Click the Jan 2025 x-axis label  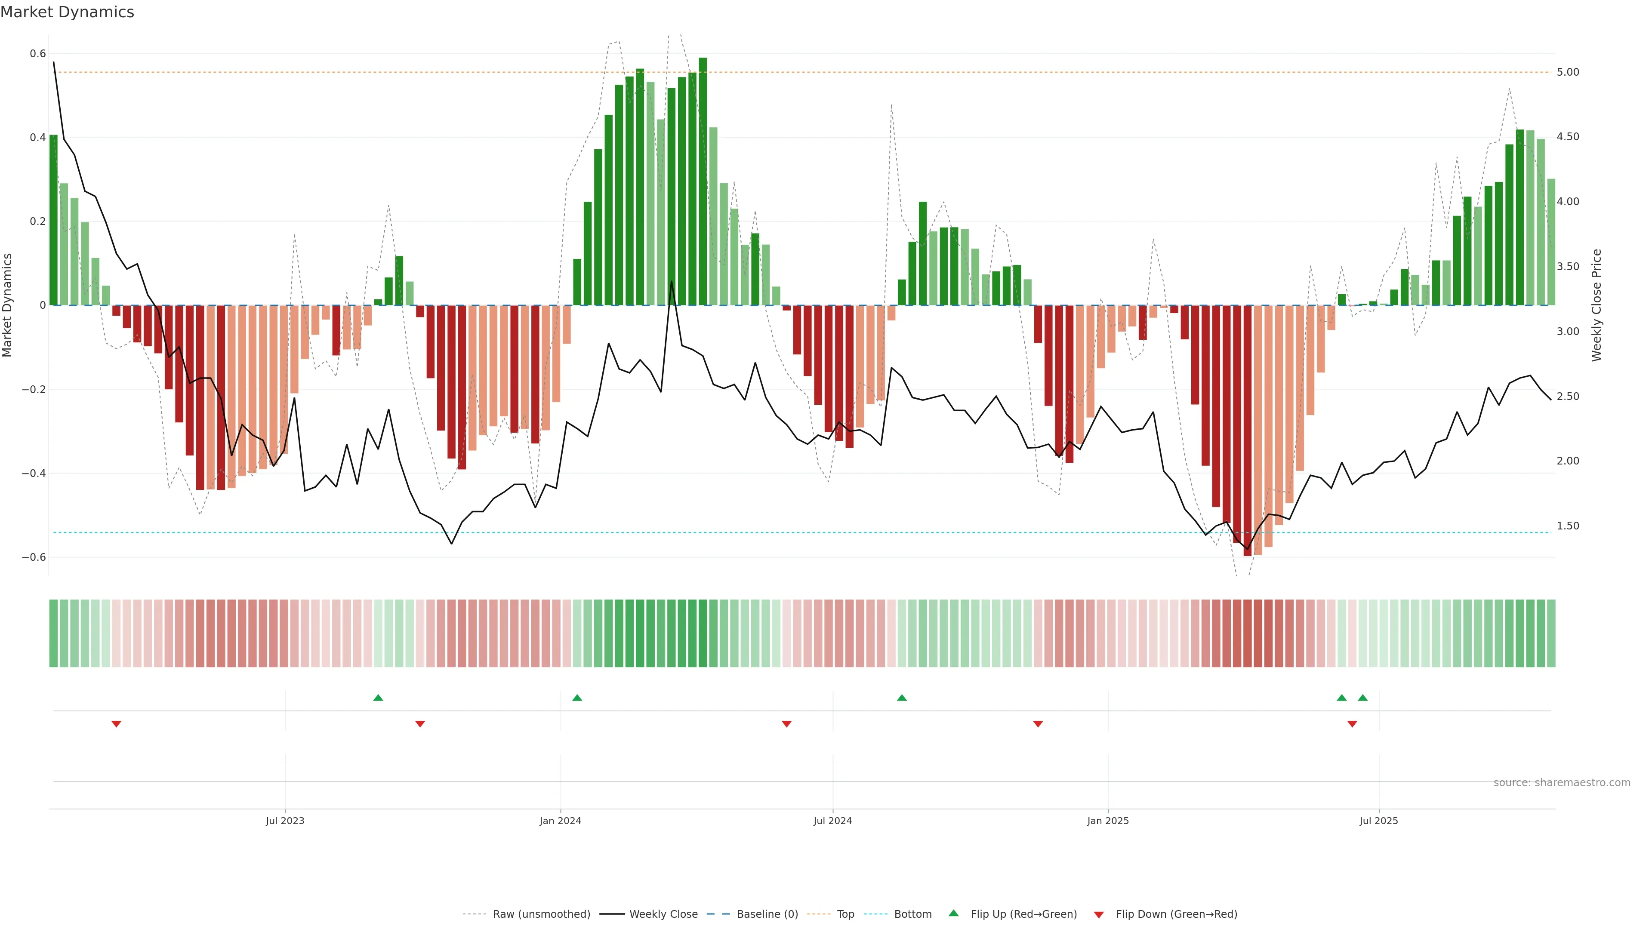point(1107,821)
